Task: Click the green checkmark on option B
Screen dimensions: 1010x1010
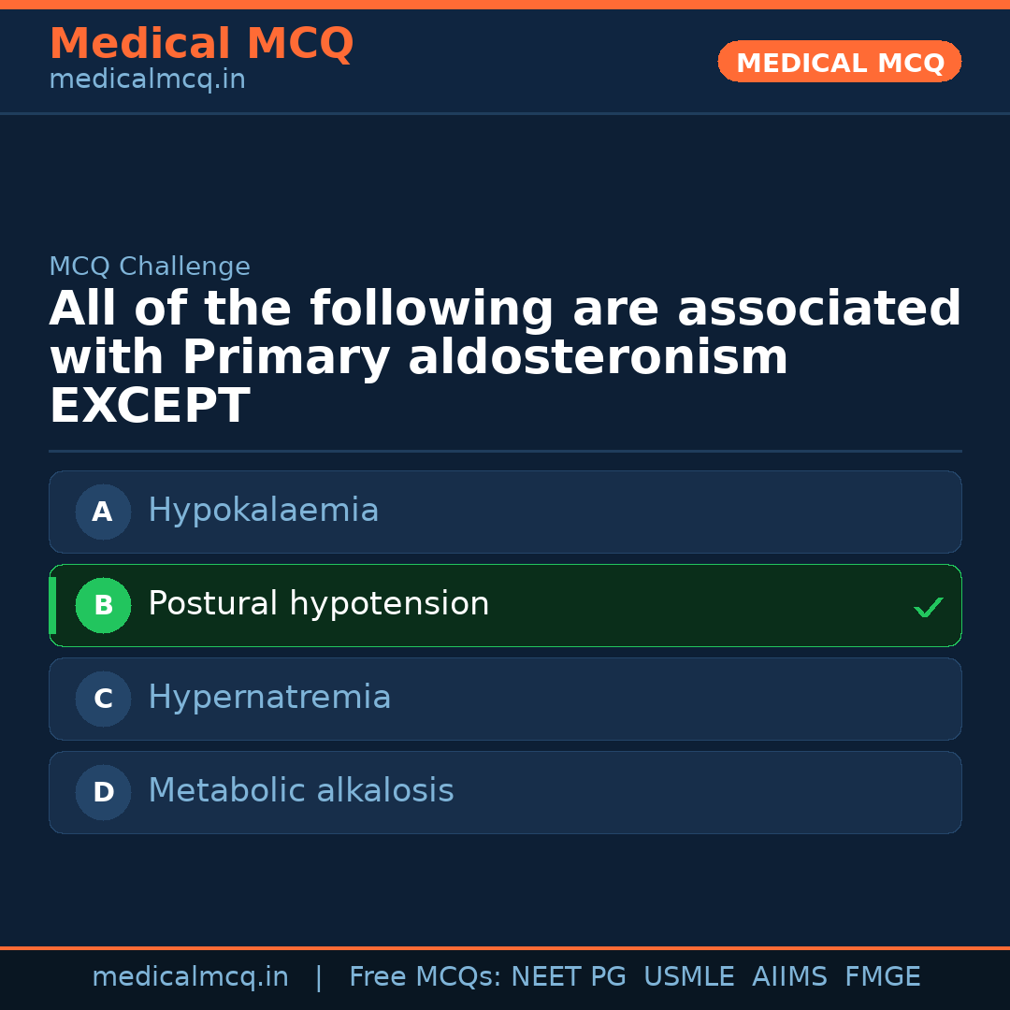Action: (928, 607)
